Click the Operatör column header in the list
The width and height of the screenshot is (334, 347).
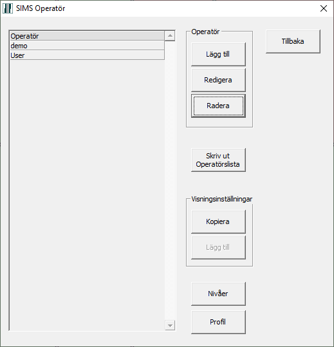pyautogui.click(x=87, y=36)
